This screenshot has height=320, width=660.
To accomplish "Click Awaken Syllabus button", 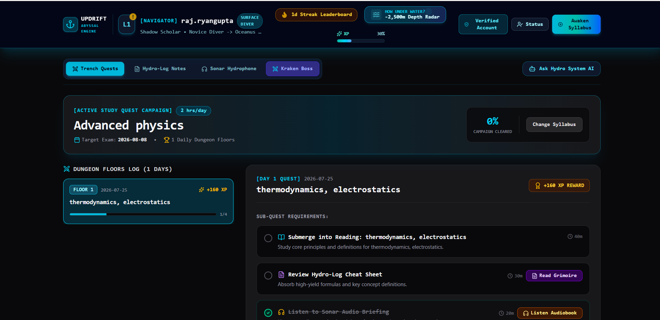I will pos(576,24).
